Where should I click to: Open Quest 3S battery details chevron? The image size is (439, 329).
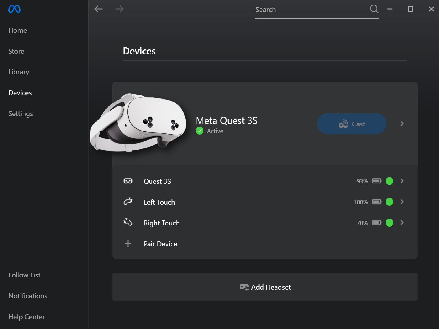pyautogui.click(x=402, y=181)
